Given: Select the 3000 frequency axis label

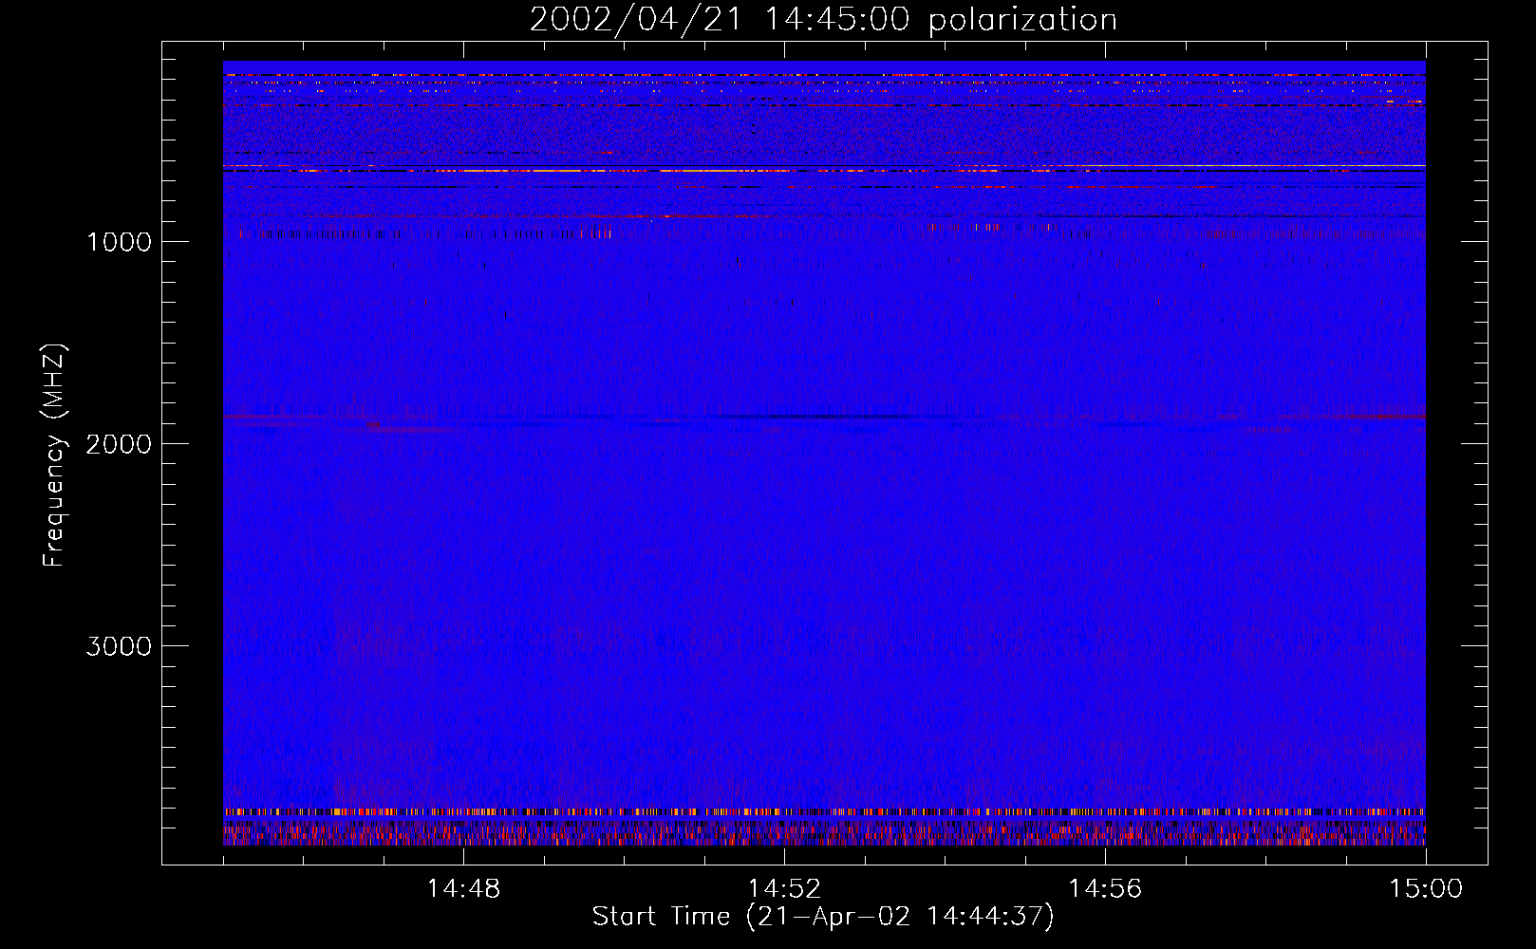Looking at the screenshot, I should pyautogui.click(x=119, y=646).
